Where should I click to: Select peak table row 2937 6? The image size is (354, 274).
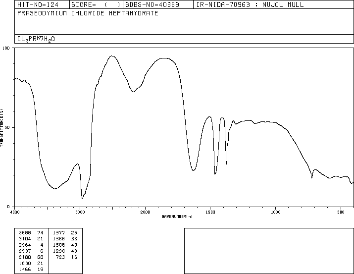(31, 251)
